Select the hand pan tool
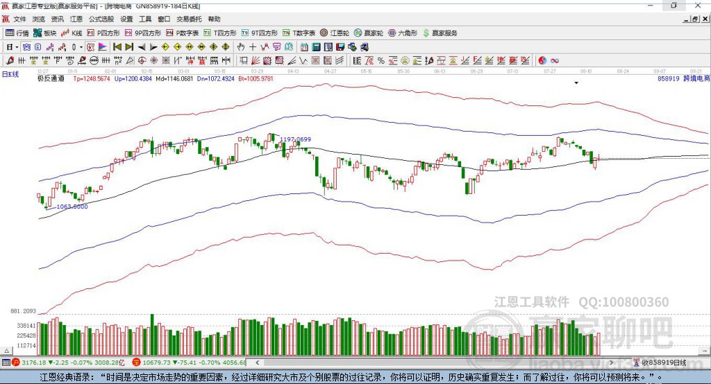Screen dimensions: 711x384 pyautogui.click(x=241, y=47)
